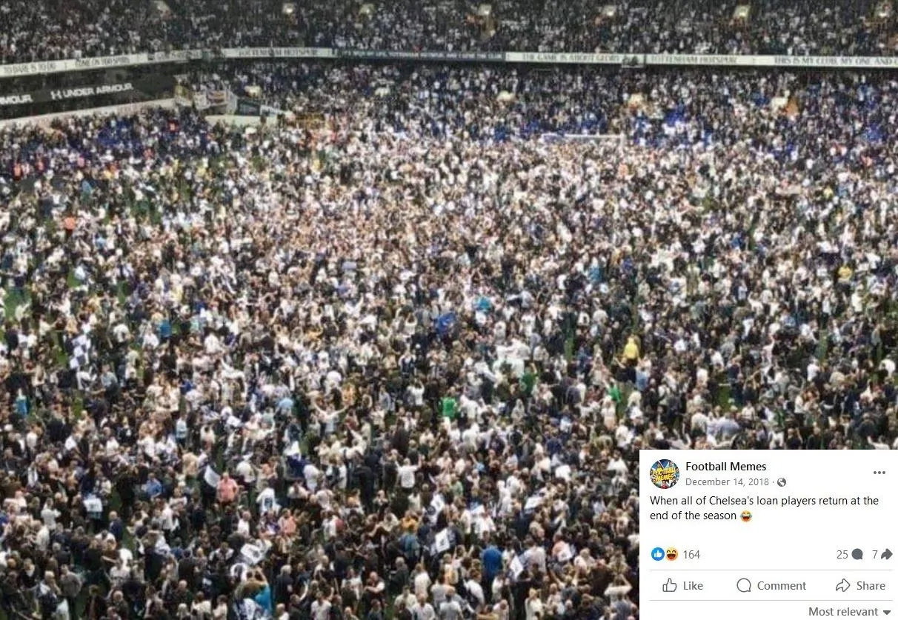
Task: Click the laughing emoji in the post caption
Action: coord(745,516)
